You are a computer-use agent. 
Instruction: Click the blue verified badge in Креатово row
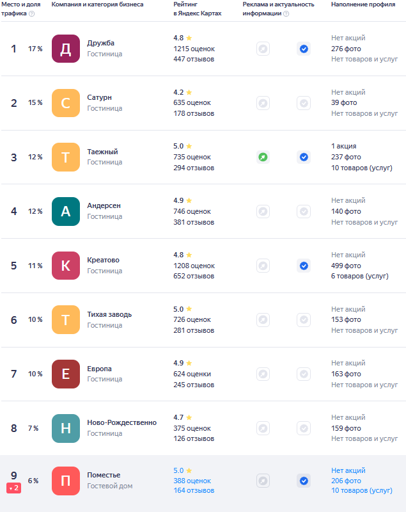[x=304, y=266]
